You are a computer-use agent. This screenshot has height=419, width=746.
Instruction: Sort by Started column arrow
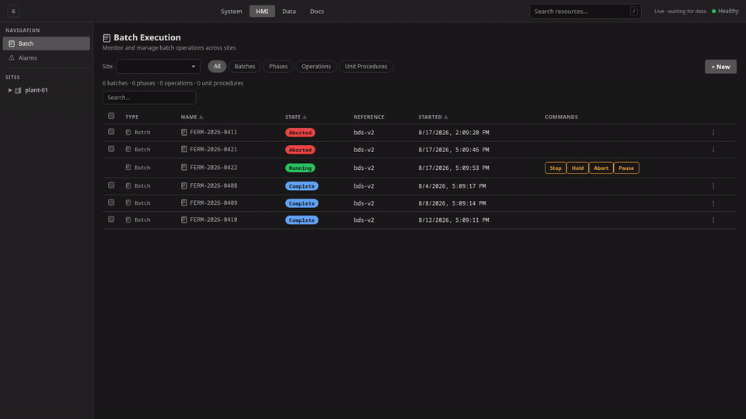click(x=446, y=117)
